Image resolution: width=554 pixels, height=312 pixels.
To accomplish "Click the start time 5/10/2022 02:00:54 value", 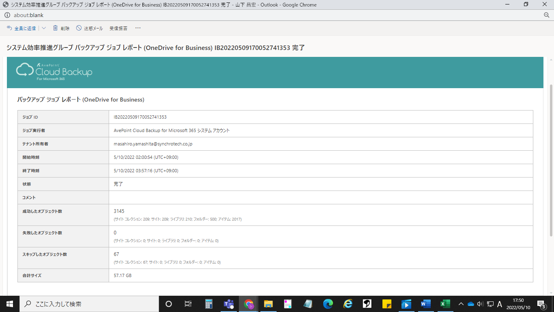I will tap(146, 157).
